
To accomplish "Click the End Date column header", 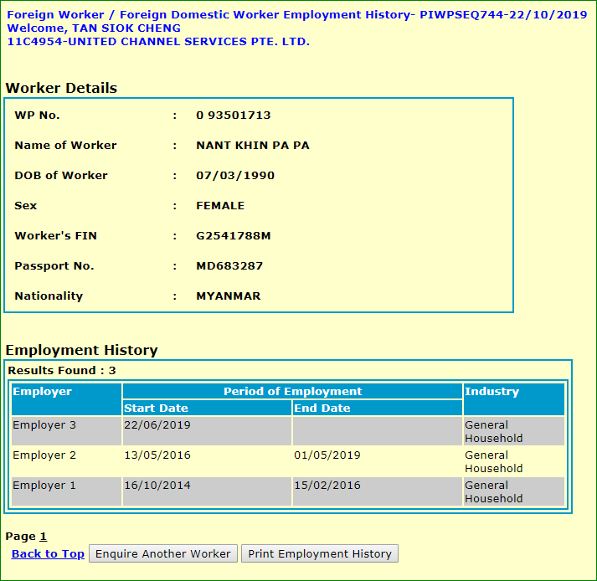I will point(322,409).
